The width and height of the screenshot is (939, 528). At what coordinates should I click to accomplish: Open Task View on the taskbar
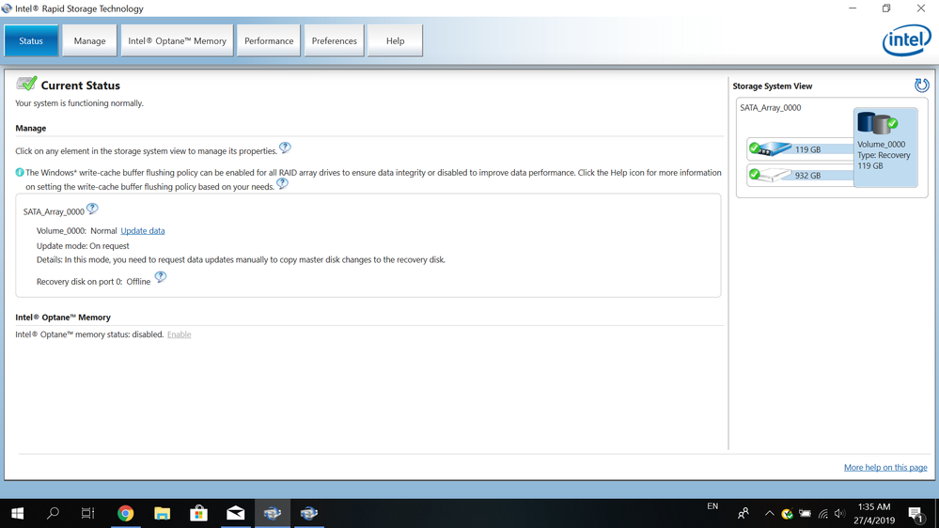(88, 513)
